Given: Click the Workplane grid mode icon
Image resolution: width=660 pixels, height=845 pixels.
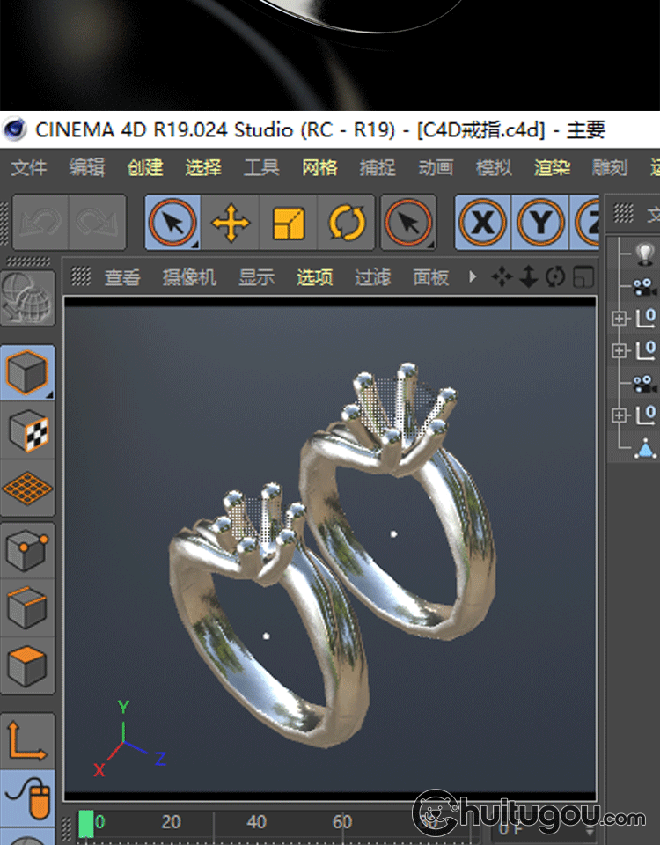Looking at the screenshot, I should (28, 489).
